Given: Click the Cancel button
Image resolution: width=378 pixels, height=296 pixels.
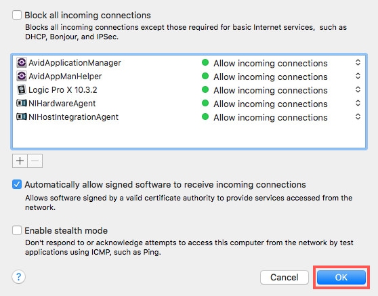Looking at the screenshot, I should coord(285,278).
